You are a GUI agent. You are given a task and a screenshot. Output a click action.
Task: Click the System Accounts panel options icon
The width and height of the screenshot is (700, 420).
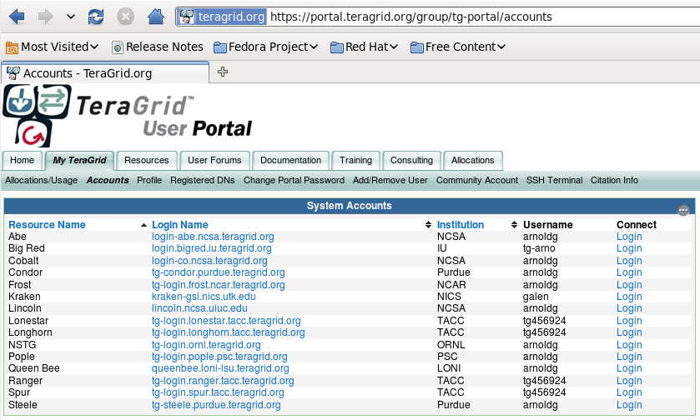click(683, 211)
